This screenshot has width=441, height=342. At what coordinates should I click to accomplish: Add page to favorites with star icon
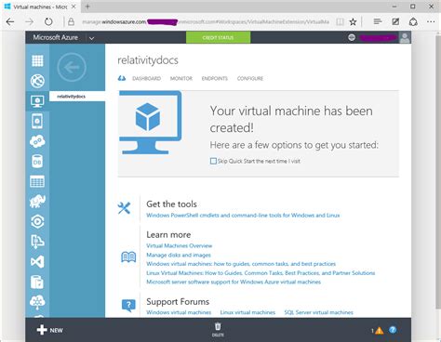click(353, 21)
